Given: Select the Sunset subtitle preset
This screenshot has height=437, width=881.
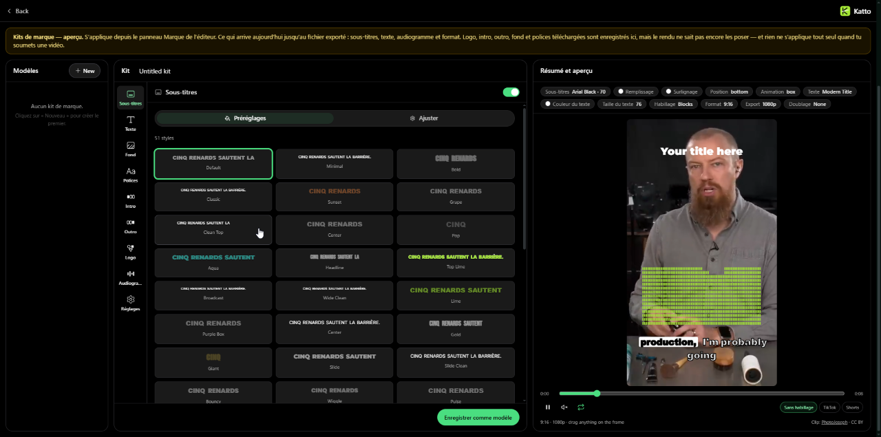Looking at the screenshot, I should click(x=335, y=197).
